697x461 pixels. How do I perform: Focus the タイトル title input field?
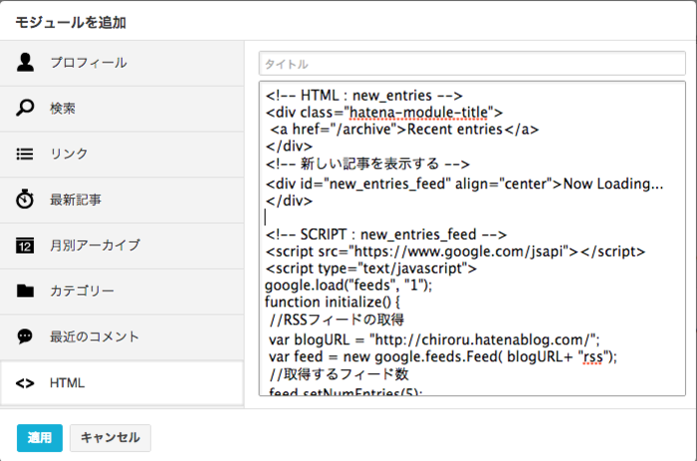472,64
